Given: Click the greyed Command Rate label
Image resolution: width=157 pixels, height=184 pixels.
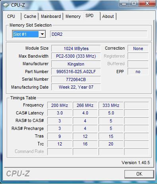Looking at the screenshot, I should pos(29,151).
